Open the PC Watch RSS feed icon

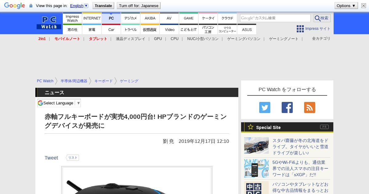point(310,107)
